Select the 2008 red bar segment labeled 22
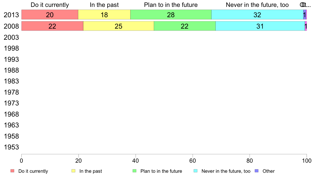 point(53,26)
